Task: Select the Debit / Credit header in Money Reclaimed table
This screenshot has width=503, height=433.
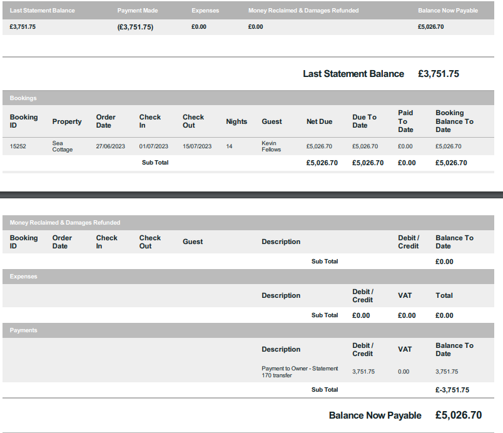Action: tap(409, 242)
